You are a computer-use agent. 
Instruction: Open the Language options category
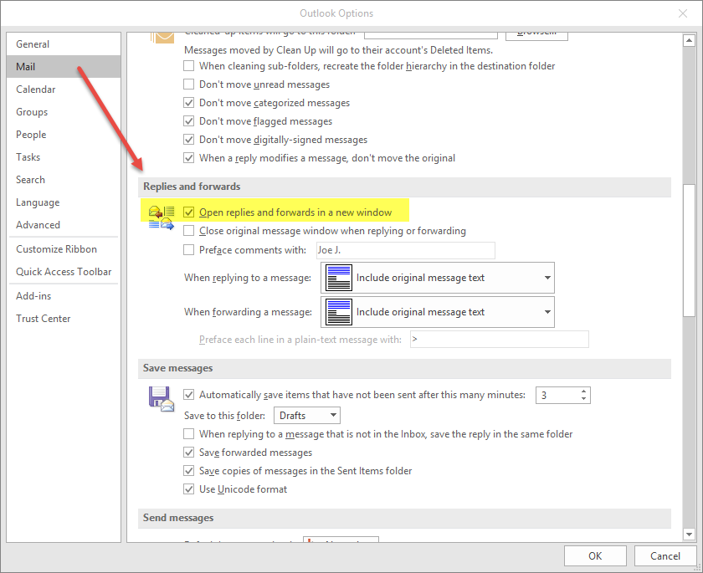click(x=64, y=202)
